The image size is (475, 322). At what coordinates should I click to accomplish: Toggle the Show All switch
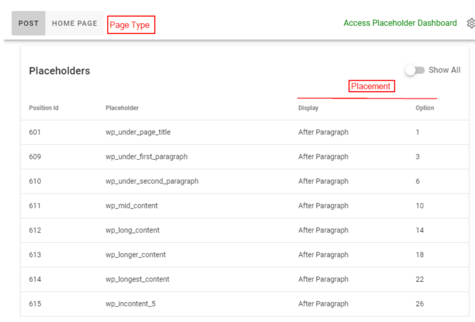click(415, 70)
